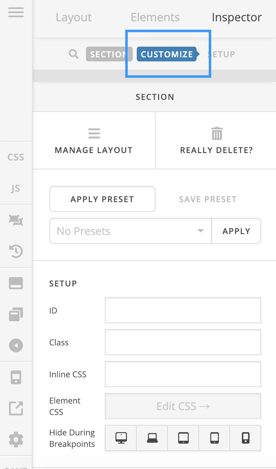Click the history clock icon

click(16, 251)
